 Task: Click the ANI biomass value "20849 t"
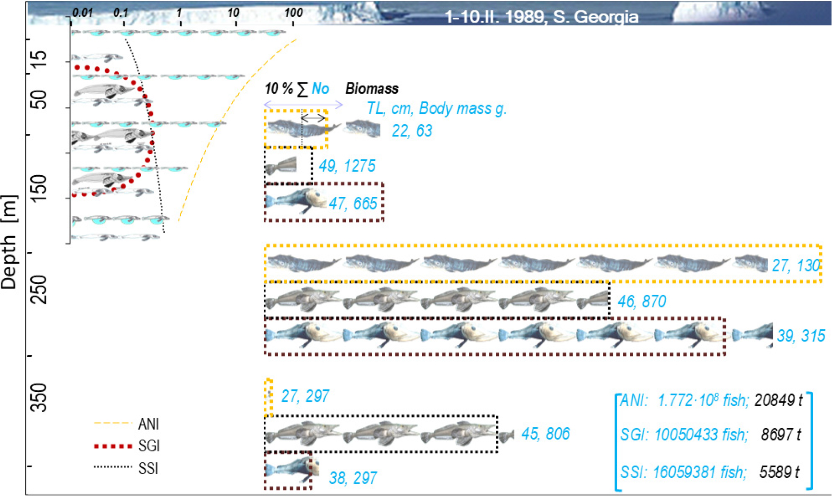point(778,400)
